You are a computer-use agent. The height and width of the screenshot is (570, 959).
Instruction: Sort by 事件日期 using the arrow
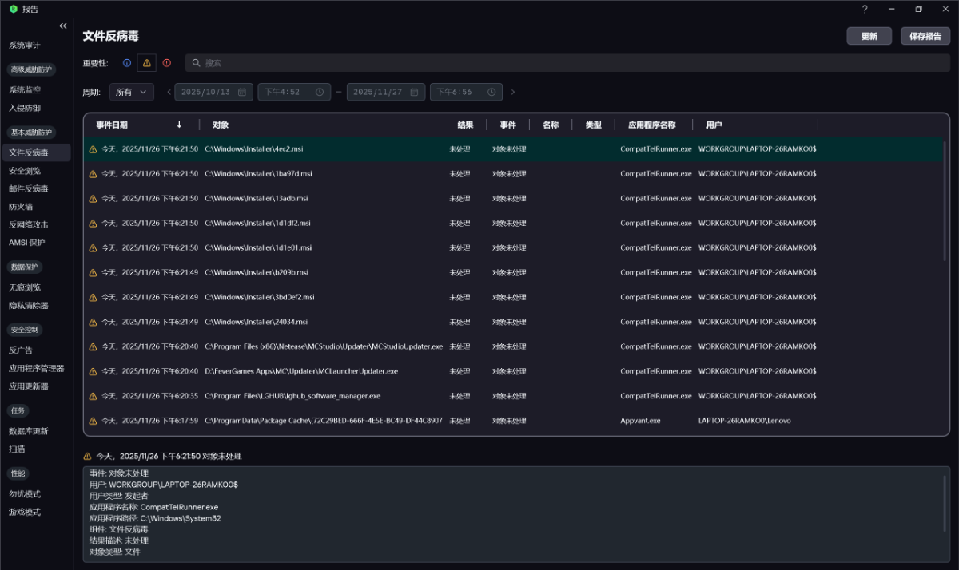tap(179, 125)
